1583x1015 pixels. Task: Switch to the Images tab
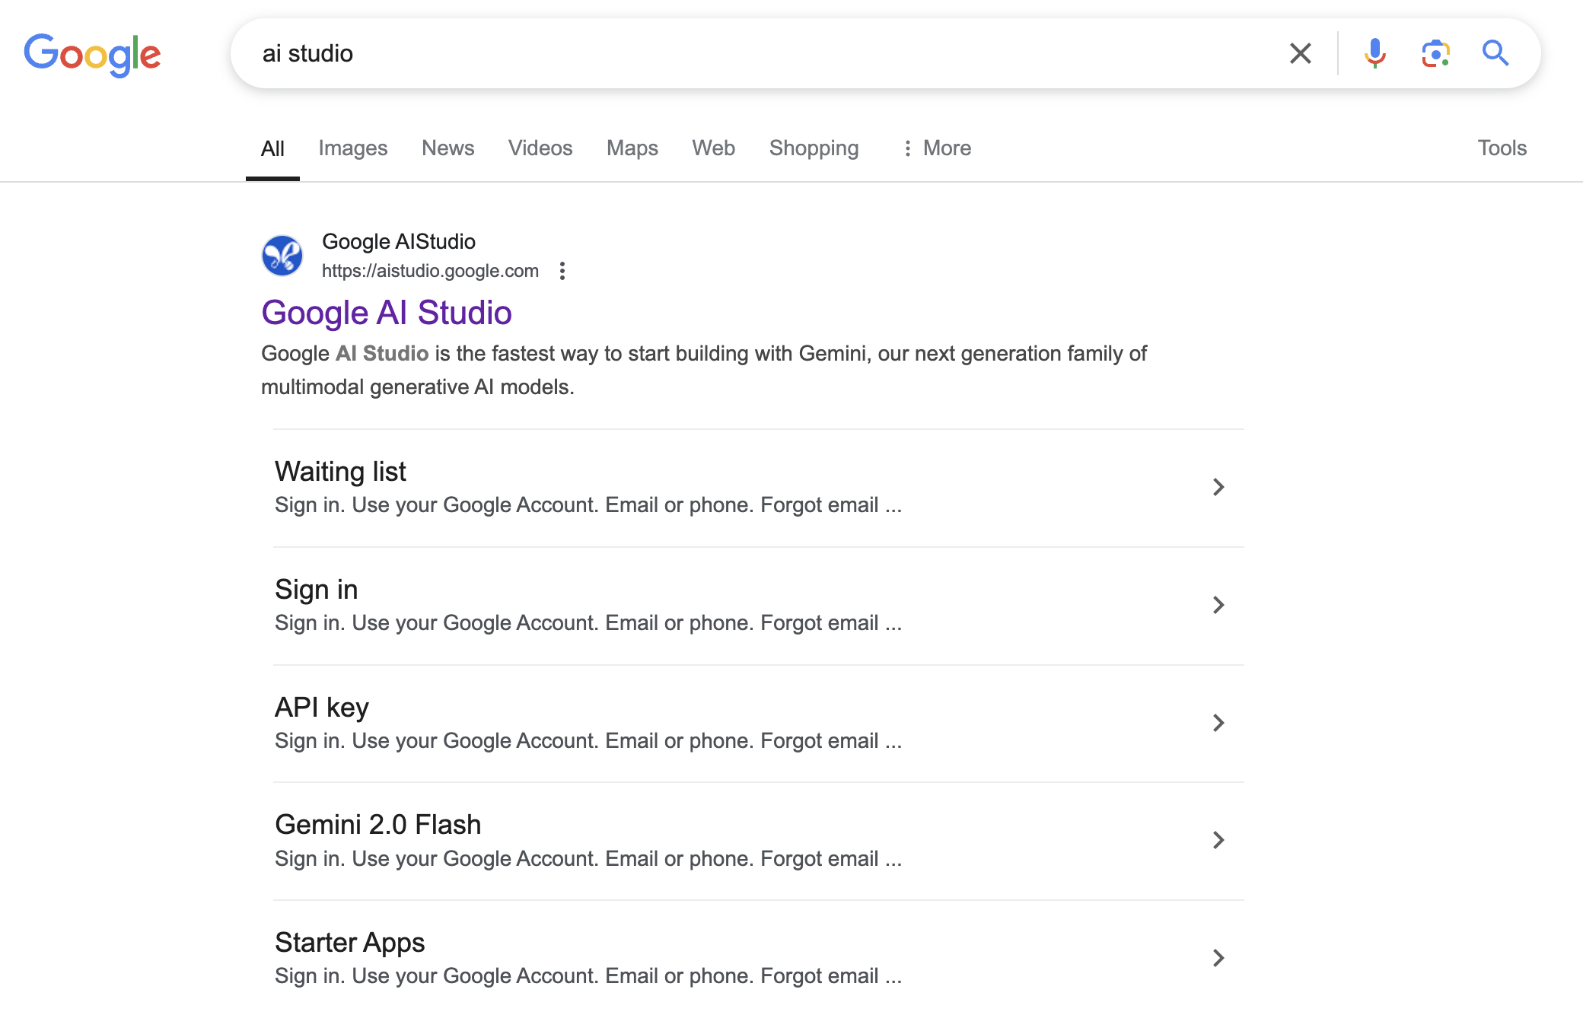point(352,148)
